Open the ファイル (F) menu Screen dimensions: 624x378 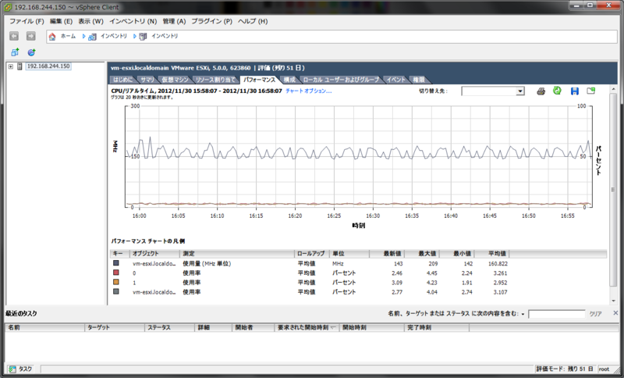27,21
